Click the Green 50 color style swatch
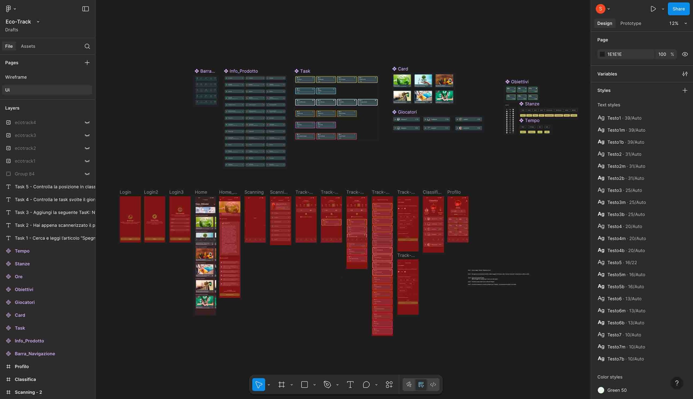This screenshot has width=693, height=399. (x=601, y=390)
